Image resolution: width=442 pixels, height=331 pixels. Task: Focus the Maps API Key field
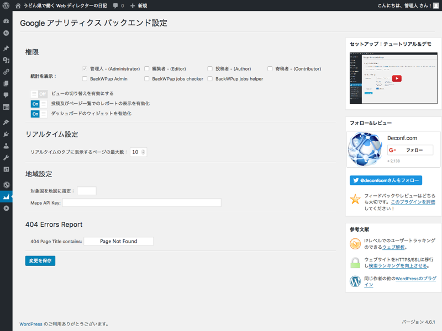tap(142, 202)
